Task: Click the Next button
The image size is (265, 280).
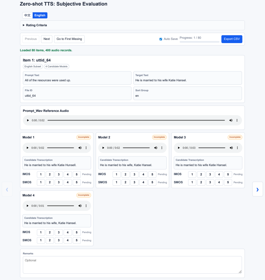Action: click(x=47, y=39)
